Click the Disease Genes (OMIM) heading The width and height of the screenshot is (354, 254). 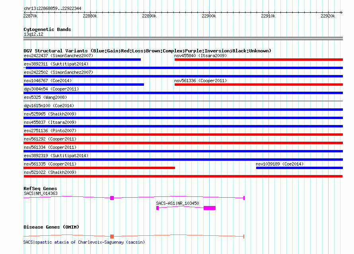point(51,227)
